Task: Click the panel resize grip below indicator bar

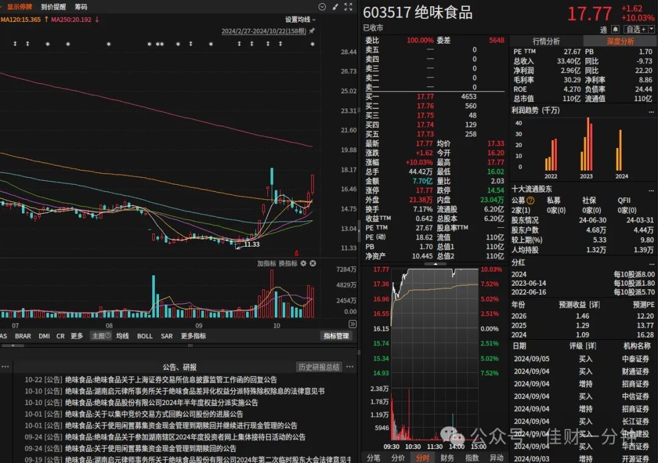Action: point(190,345)
